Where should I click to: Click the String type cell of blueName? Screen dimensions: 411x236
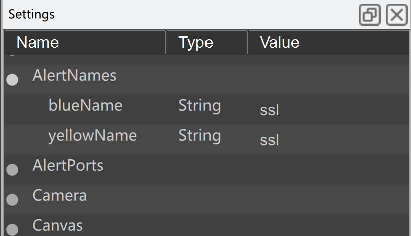[199, 106]
